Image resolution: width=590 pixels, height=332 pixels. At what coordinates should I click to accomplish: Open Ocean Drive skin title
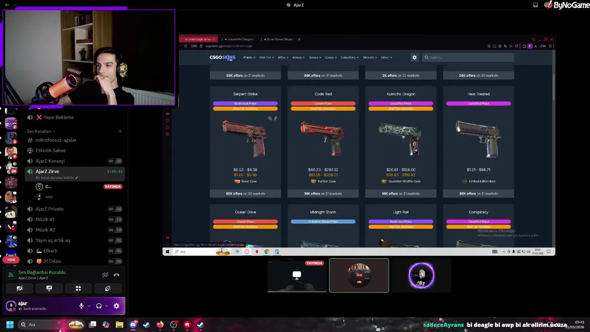[x=245, y=212]
